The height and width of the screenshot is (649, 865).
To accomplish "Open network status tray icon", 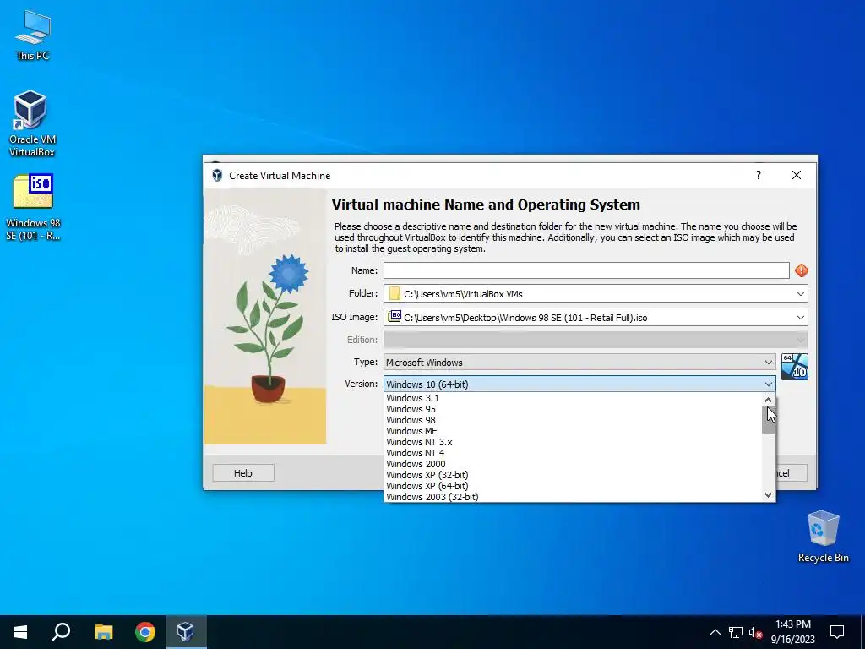I will point(736,632).
